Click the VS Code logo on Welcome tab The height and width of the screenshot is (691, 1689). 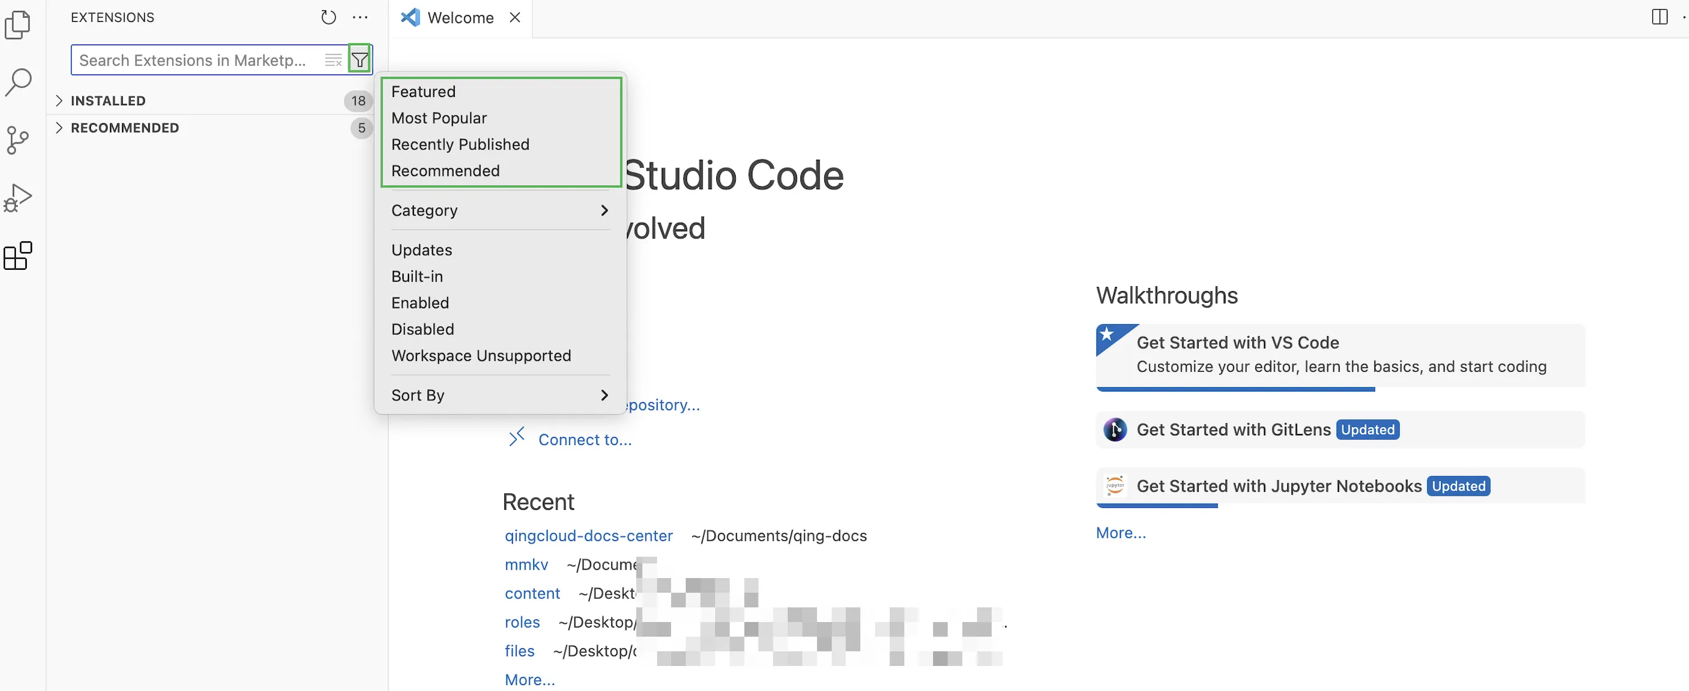410,18
